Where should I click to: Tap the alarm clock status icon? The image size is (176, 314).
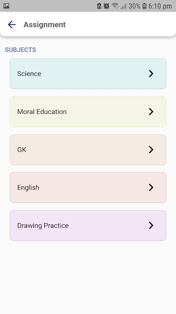click(106, 6)
